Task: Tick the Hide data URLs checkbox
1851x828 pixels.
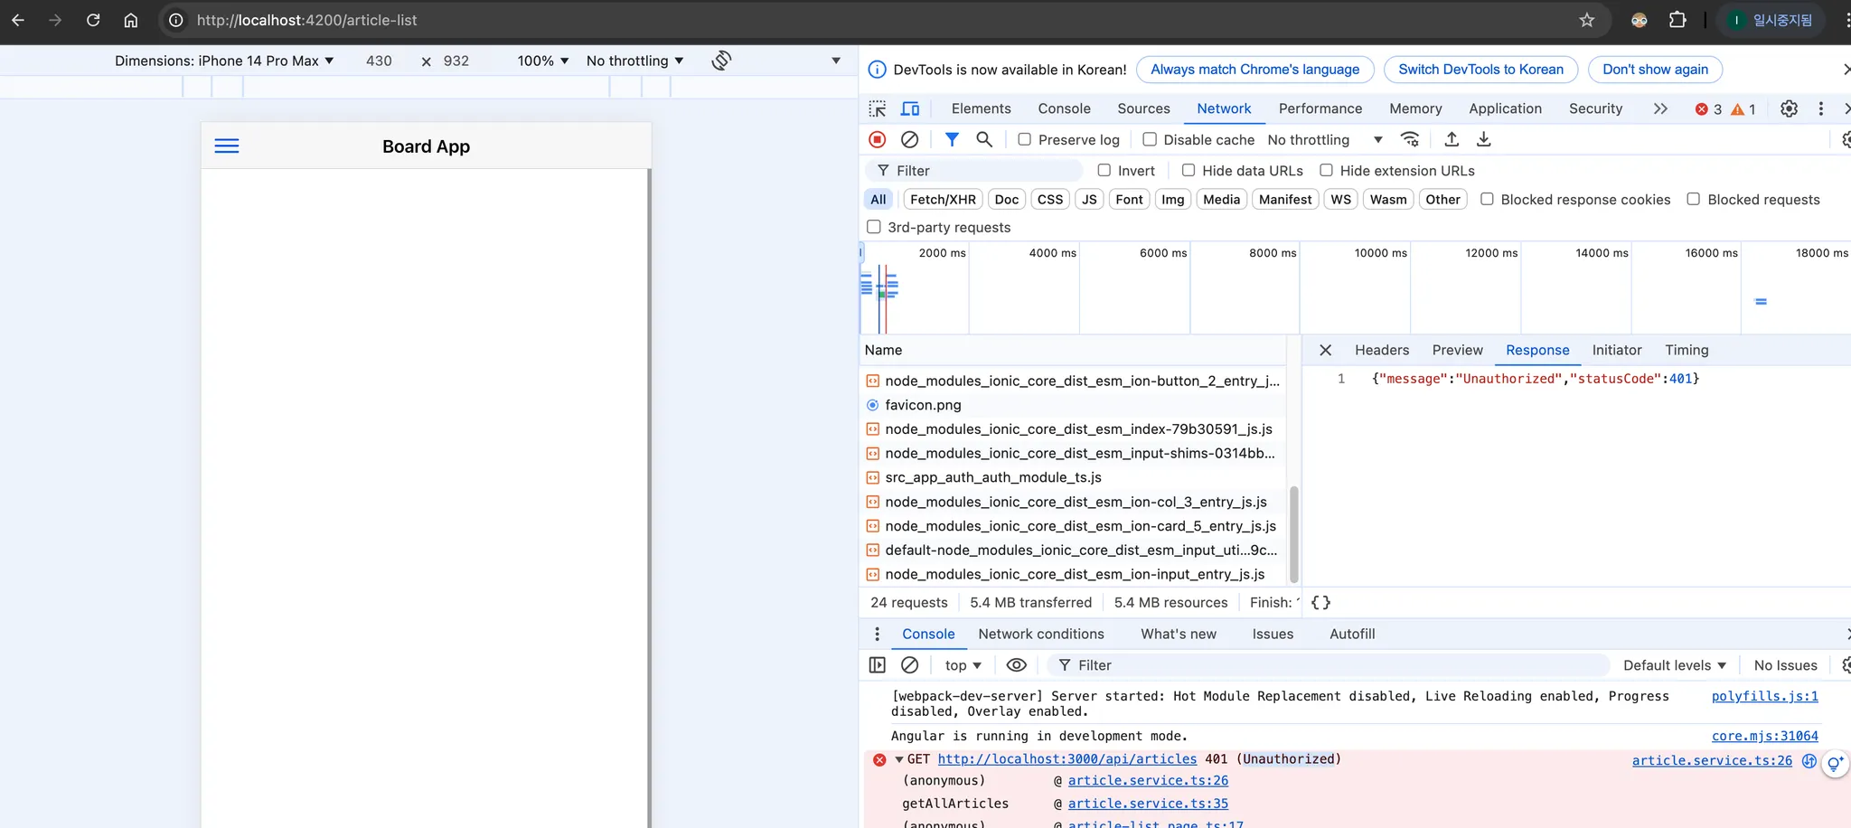Action: (x=1189, y=171)
